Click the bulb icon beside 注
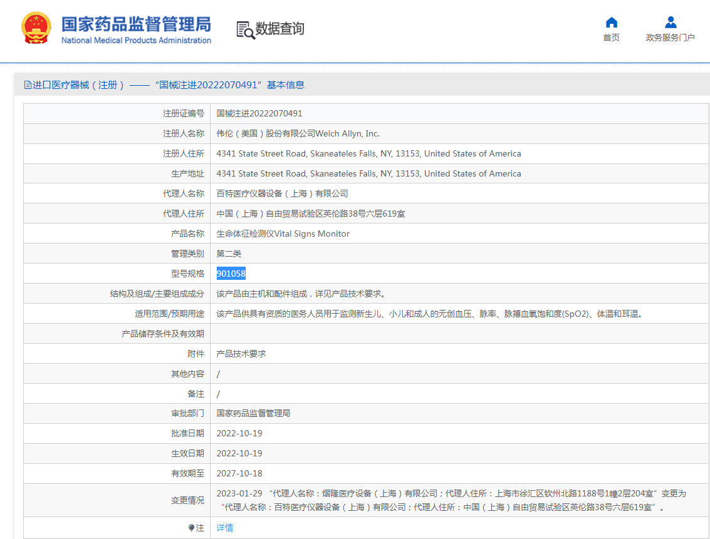Image resolution: width=710 pixels, height=539 pixels. [191, 528]
